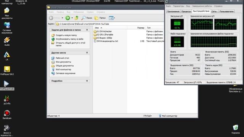
Task: Open Завершение работы menu in Task Manager
Action: click(x=202, y=6)
